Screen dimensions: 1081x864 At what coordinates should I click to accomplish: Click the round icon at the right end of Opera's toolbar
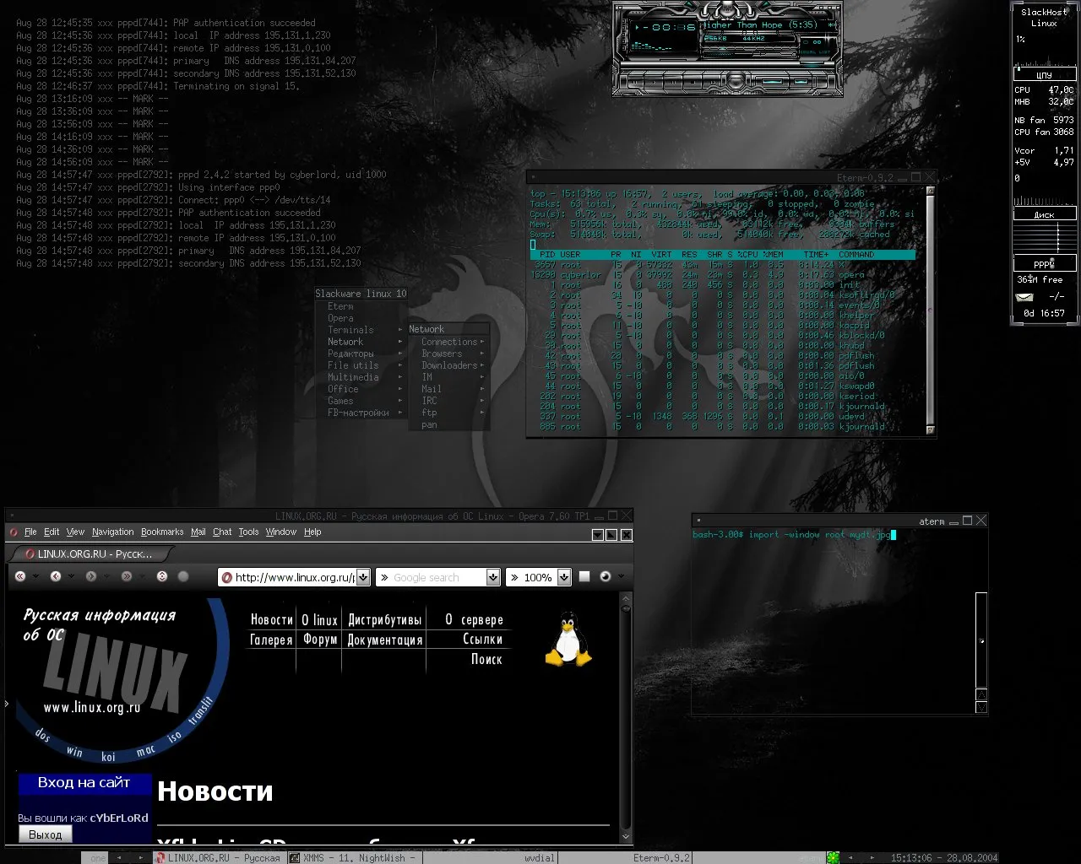click(606, 576)
